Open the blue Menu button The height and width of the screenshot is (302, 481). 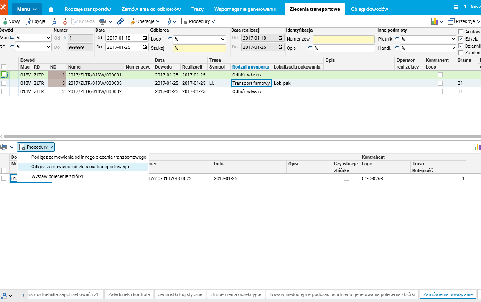(27, 9)
